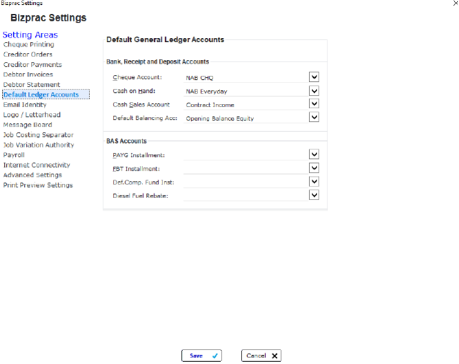Viewport: 459px width, 364px height.
Task: Open Internet Connectivity settings
Action: coord(36,165)
